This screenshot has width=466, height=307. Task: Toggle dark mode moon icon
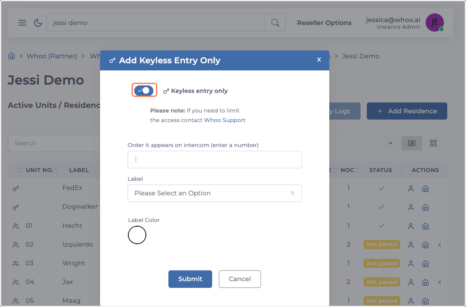[x=38, y=23]
